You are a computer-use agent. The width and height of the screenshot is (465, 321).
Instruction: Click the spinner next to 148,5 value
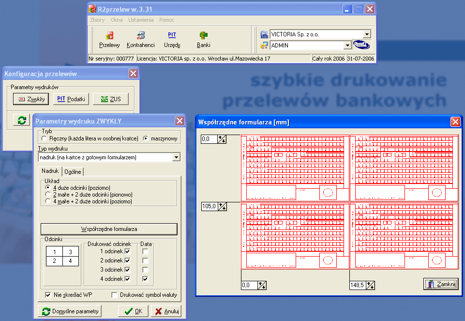(x=370, y=285)
